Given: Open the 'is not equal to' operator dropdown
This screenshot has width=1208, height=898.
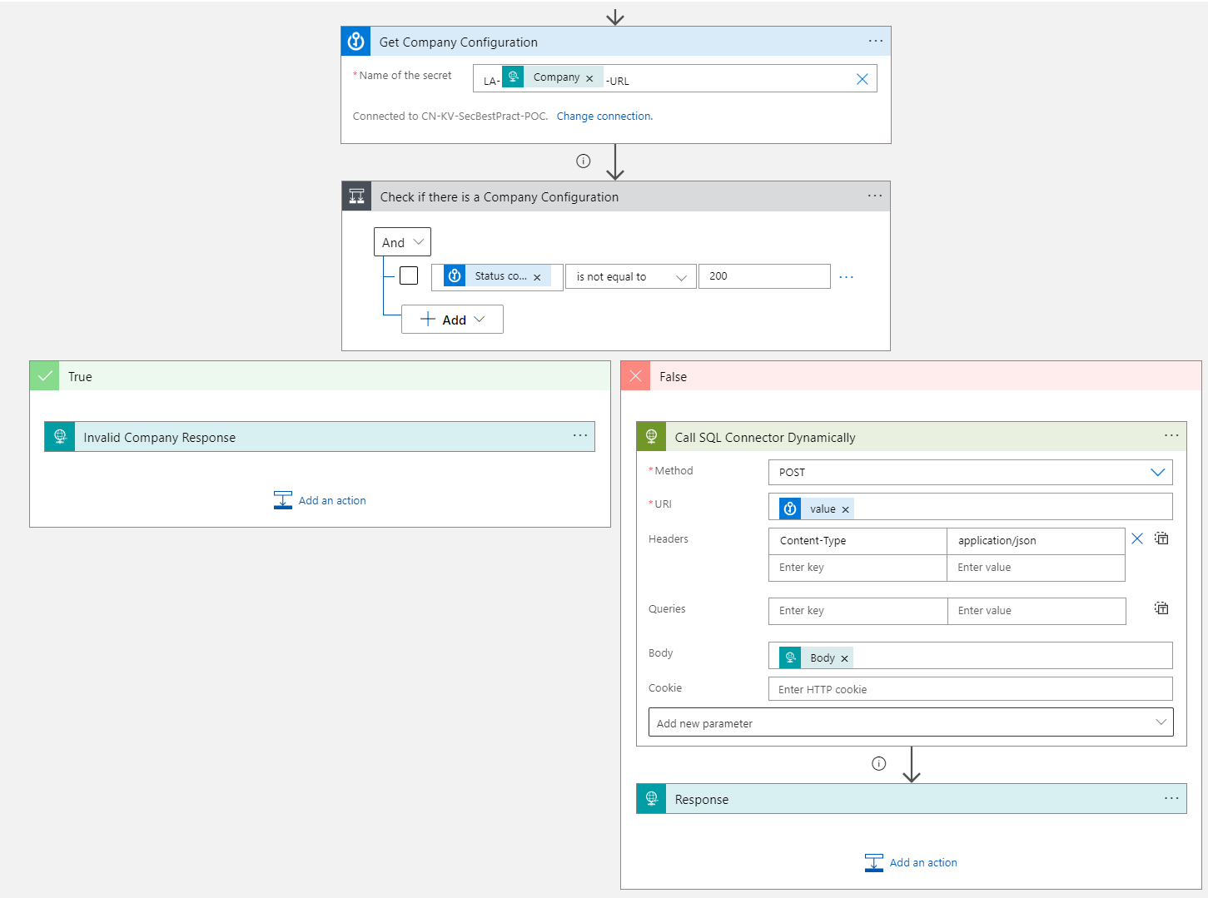Looking at the screenshot, I should (x=631, y=276).
